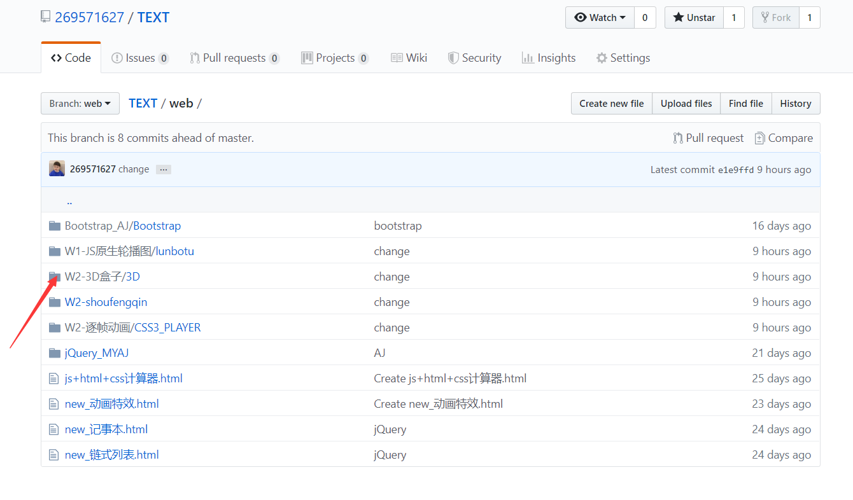Click the Create new file button
This screenshot has height=500, width=853.
[x=611, y=103]
